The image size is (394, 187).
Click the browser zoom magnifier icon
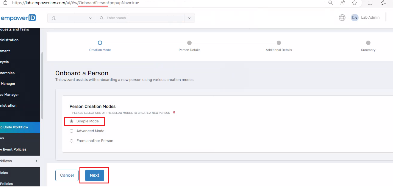click(331, 3)
